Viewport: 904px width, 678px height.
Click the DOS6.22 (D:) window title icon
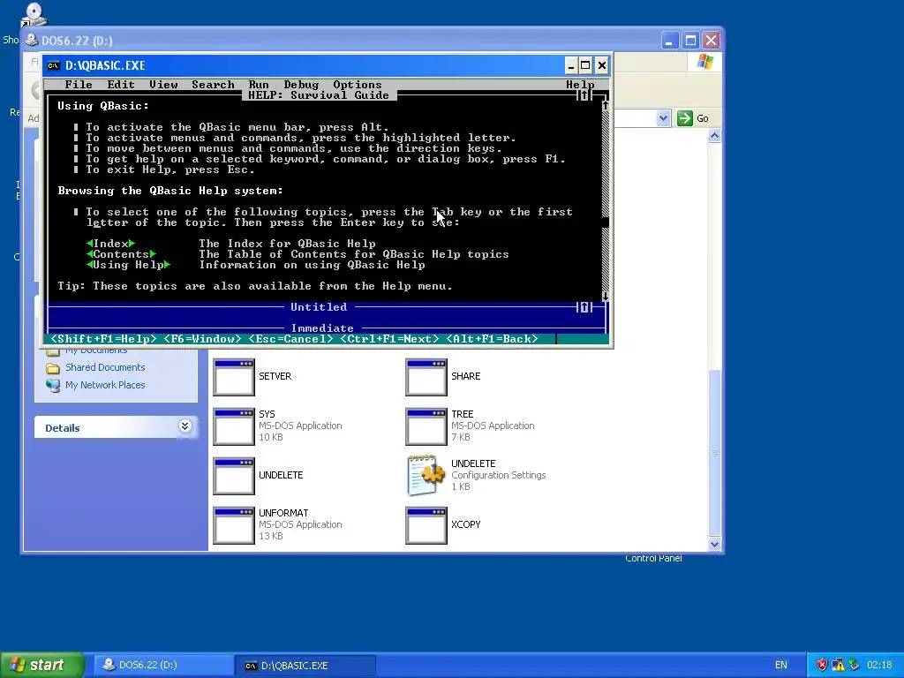click(x=32, y=41)
